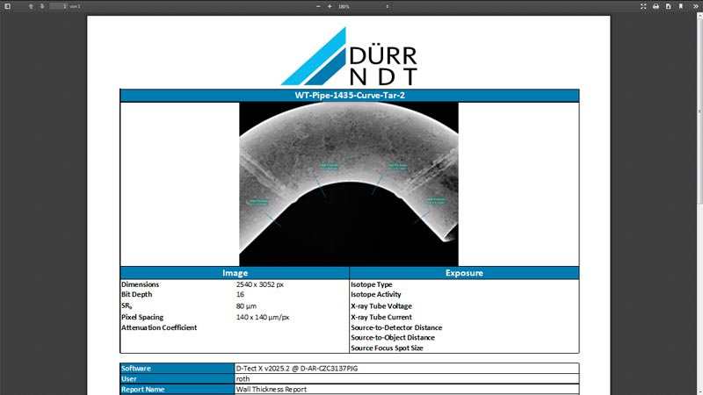Click the Report Name value cell
Viewport: 703px width, 395px height.
tap(407, 389)
